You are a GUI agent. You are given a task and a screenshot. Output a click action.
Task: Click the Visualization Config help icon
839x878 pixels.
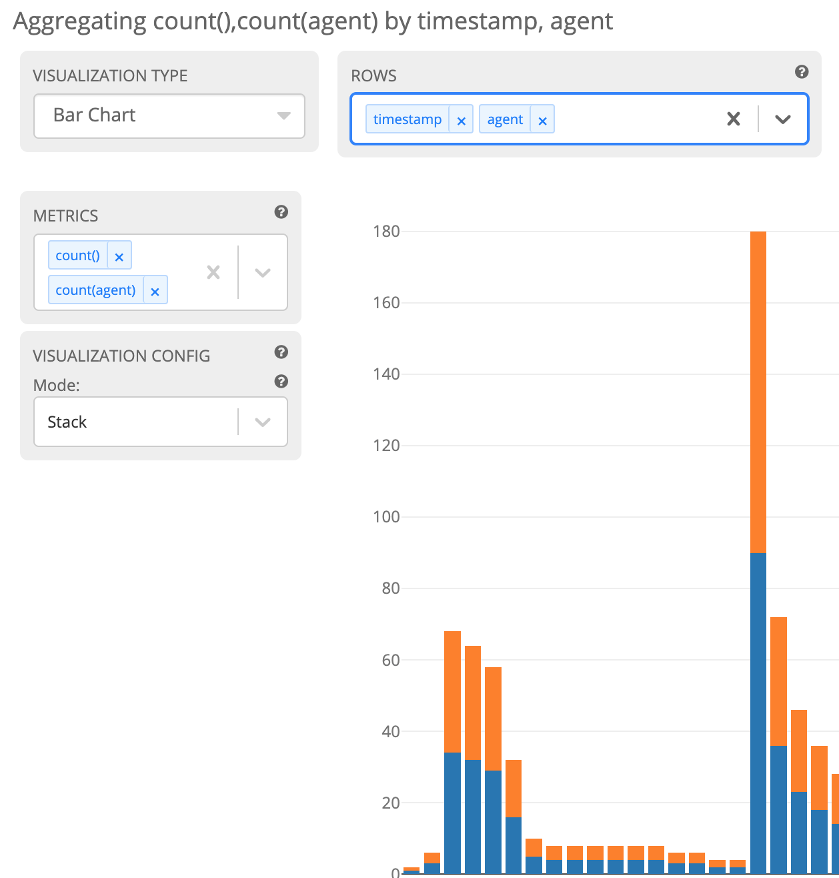[281, 352]
